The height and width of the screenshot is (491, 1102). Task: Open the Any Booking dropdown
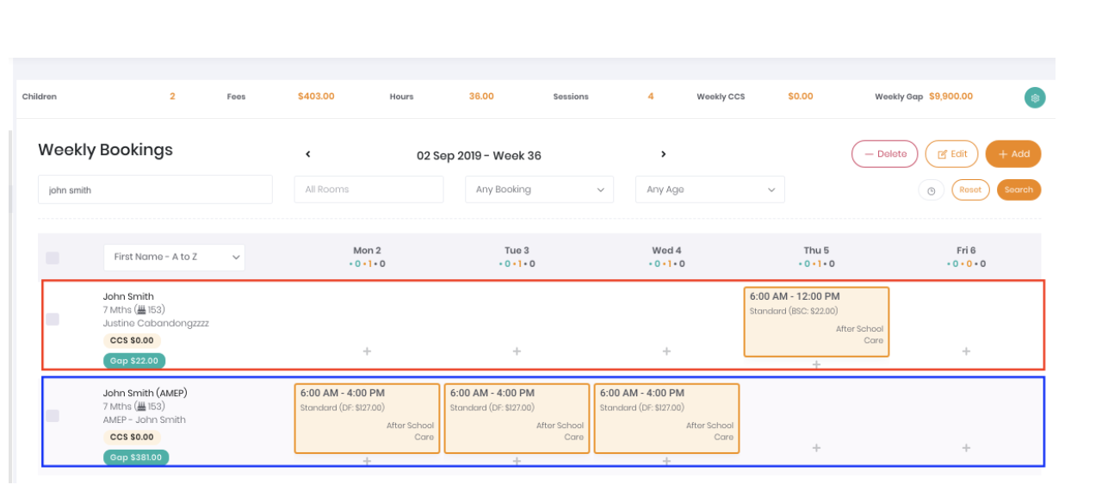click(539, 190)
